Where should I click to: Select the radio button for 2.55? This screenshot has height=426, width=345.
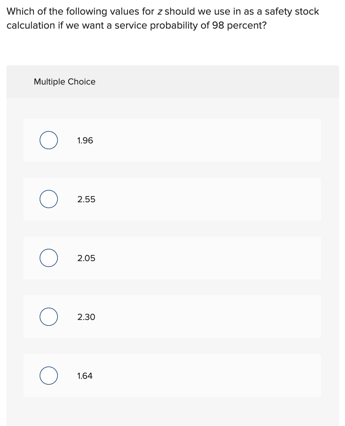[48, 199]
